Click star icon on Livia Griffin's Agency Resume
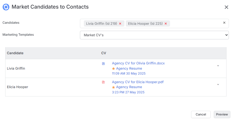The width and height of the screenshot is (232, 122). point(114,69)
